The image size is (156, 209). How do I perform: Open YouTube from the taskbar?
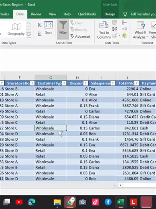click(x=19, y=202)
